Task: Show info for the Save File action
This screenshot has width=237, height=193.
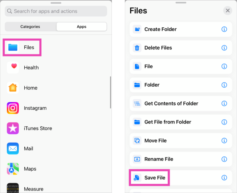Action: pyautogui.click(x=224, y=178)
